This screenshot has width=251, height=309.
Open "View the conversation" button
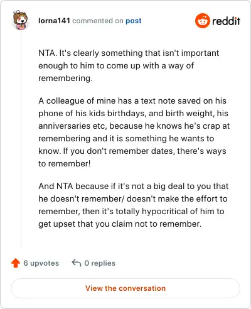coord(125,288)
